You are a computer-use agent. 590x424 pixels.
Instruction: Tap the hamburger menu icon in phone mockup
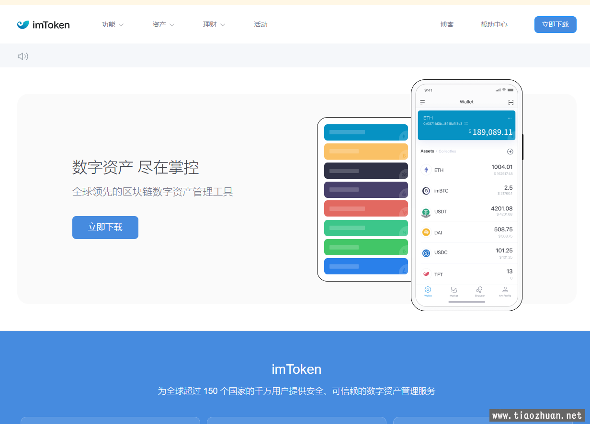click(x=422, y=102)
